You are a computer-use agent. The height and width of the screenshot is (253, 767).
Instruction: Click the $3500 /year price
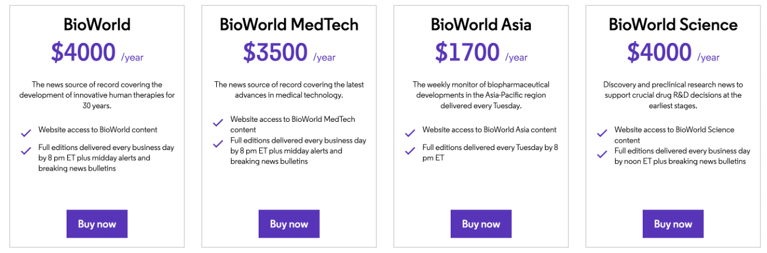(x=289, y=52)
